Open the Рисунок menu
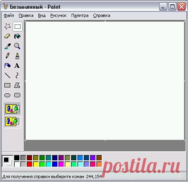188x182 pixels. point(59,16)
